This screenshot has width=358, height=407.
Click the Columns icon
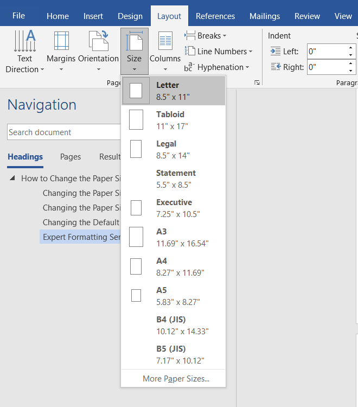165,41
